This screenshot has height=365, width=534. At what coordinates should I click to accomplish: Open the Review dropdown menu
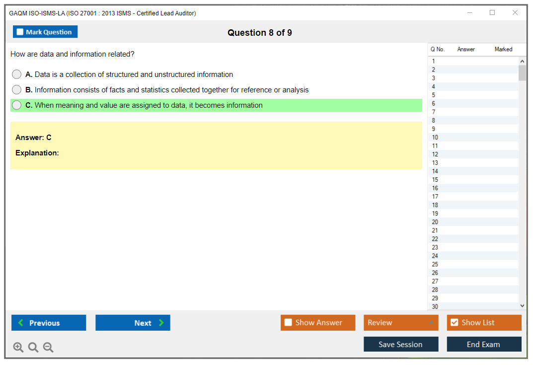pos(401,323)
